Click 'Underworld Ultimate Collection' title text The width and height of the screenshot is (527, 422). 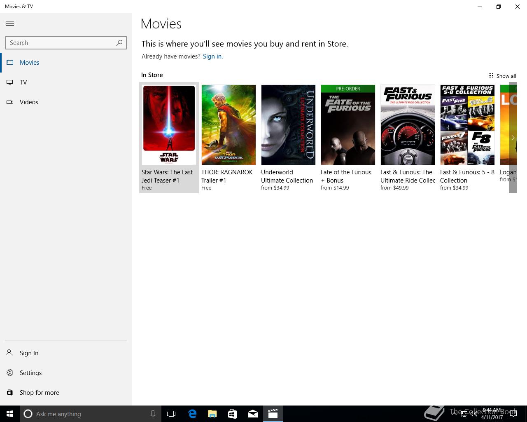point(287,176)
